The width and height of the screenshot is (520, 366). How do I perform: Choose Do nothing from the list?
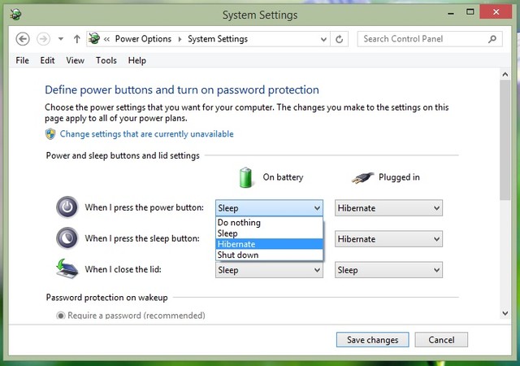pyautogui.click(x=269, y=223)
